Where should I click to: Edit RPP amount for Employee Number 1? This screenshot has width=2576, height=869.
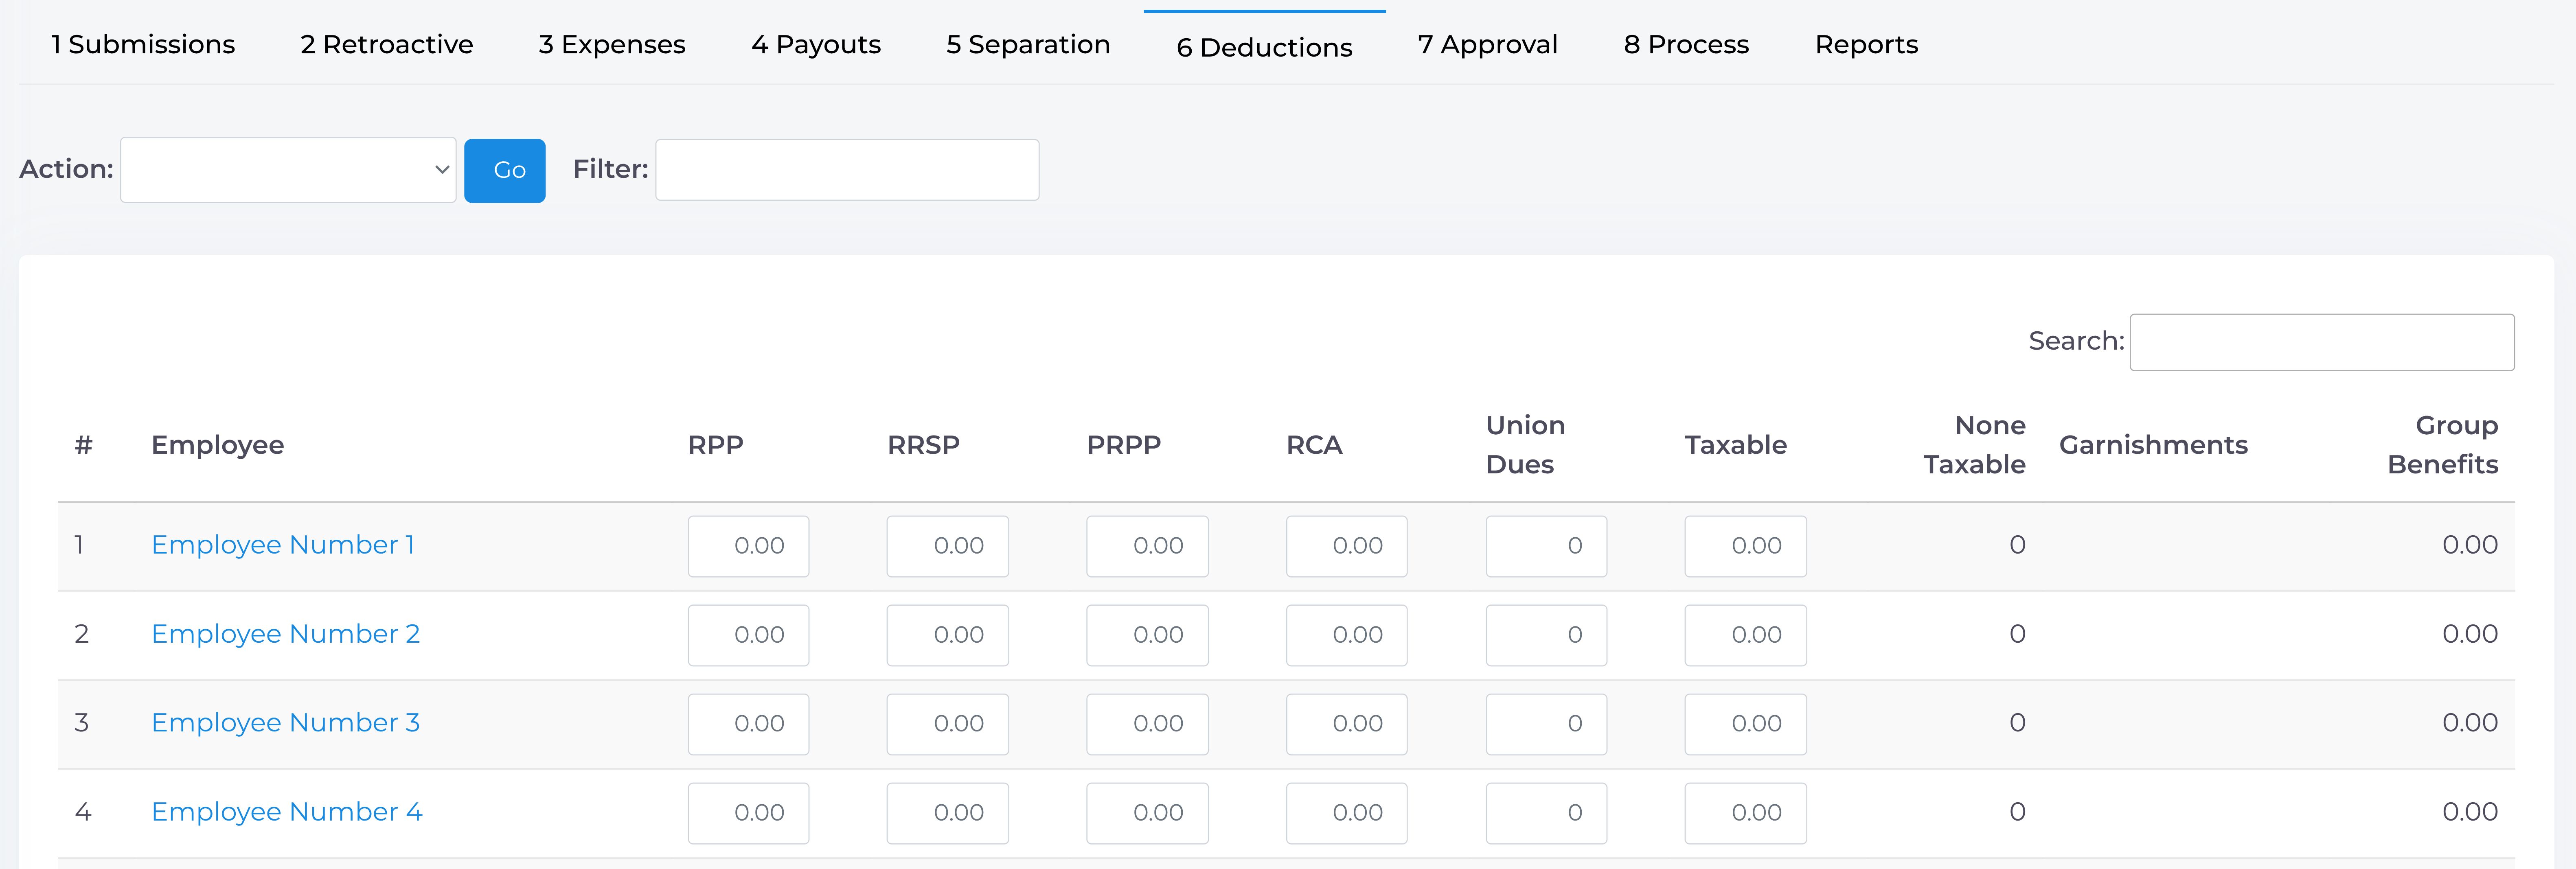tap(748, 546)
